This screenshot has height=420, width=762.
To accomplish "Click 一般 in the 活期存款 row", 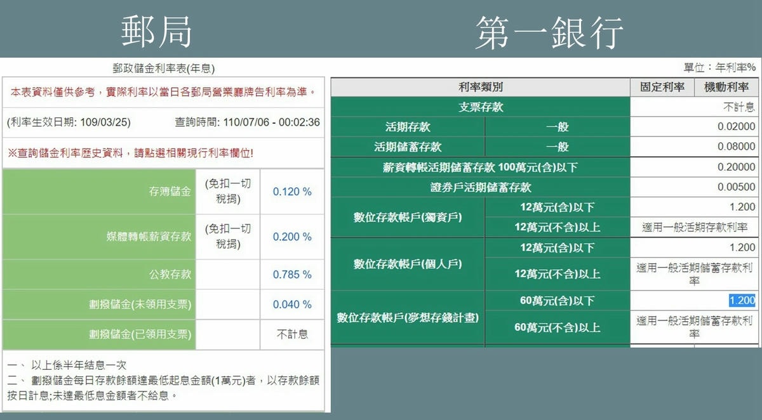I will [558, 127].
